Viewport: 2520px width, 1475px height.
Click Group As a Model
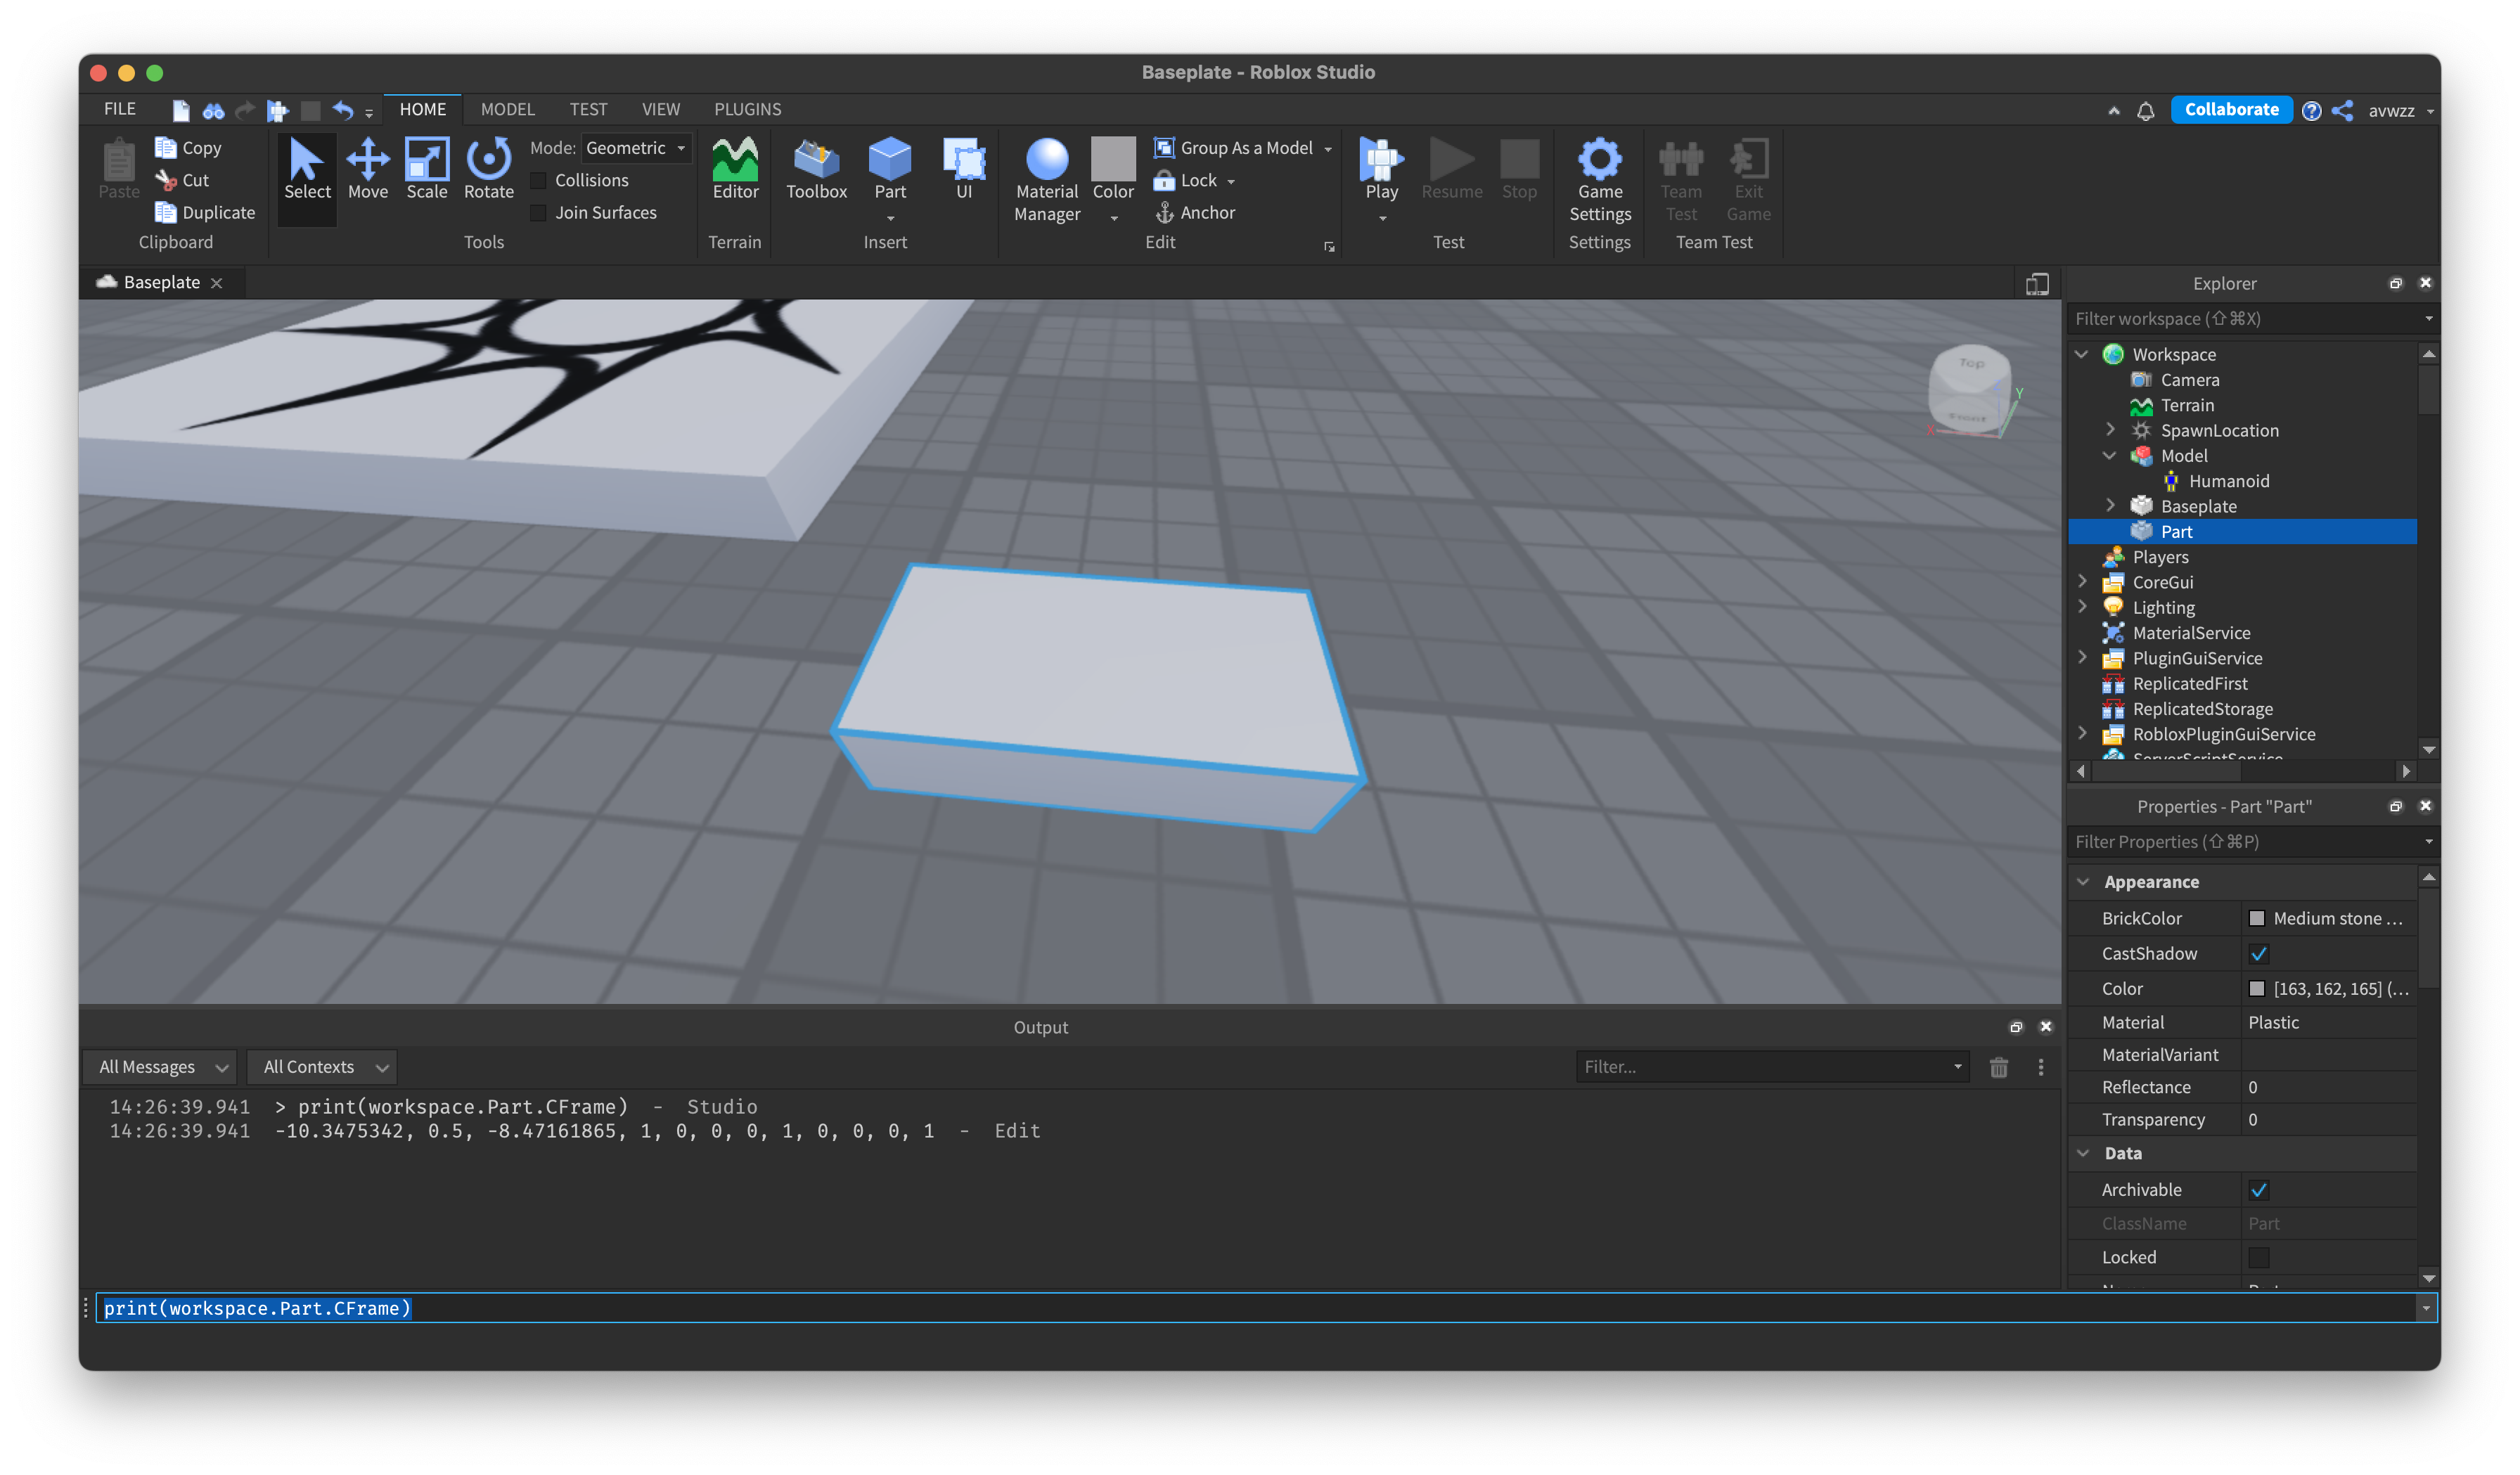coord(1234,148)
